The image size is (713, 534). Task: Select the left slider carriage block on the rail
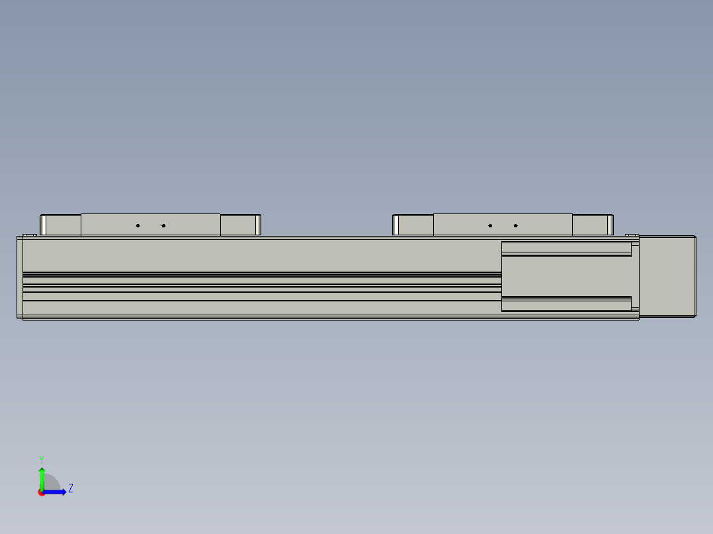click(151, 225)
